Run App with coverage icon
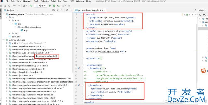This screenshot has width=208, height=105. click(x=58, y=6)
